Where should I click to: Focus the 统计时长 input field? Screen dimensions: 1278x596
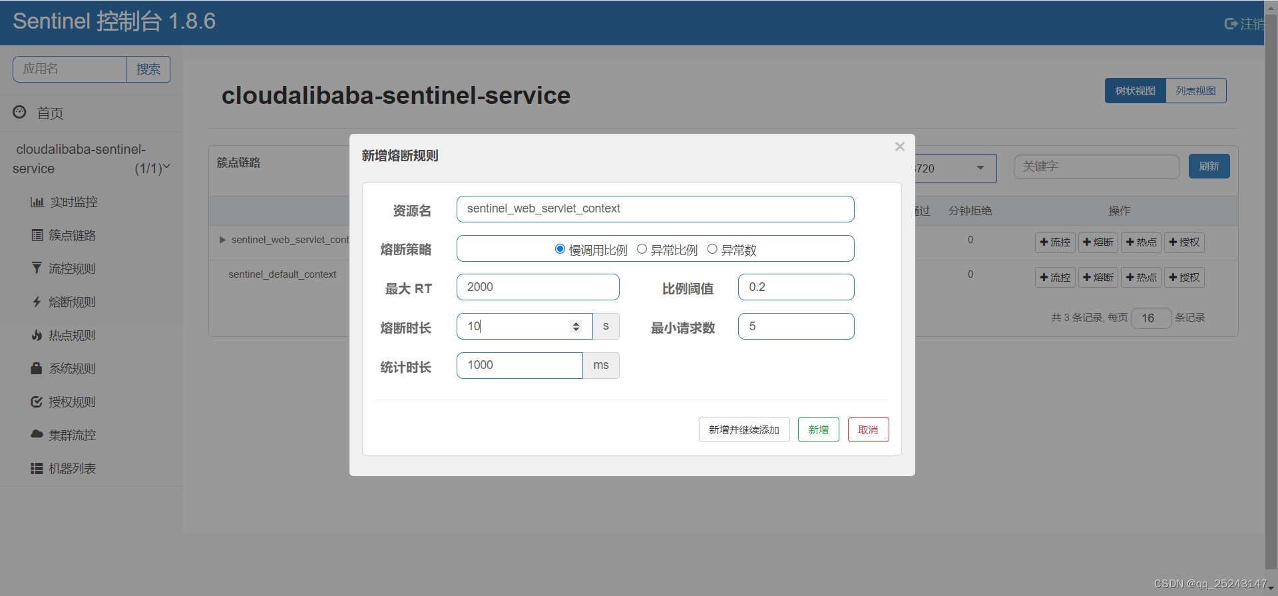(x=520, y=366)
